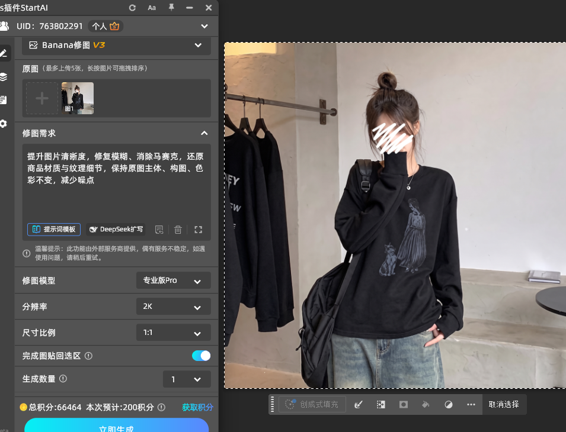This screenshot has height=432, width=566.
Task: Pin the StartAI panel with pin icon
Action: [171, 8]
